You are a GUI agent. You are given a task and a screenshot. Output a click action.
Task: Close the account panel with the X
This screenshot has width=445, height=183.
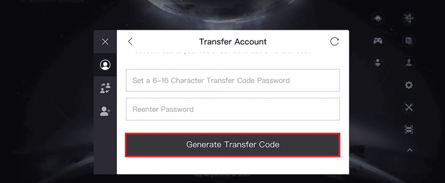point(105,42)
